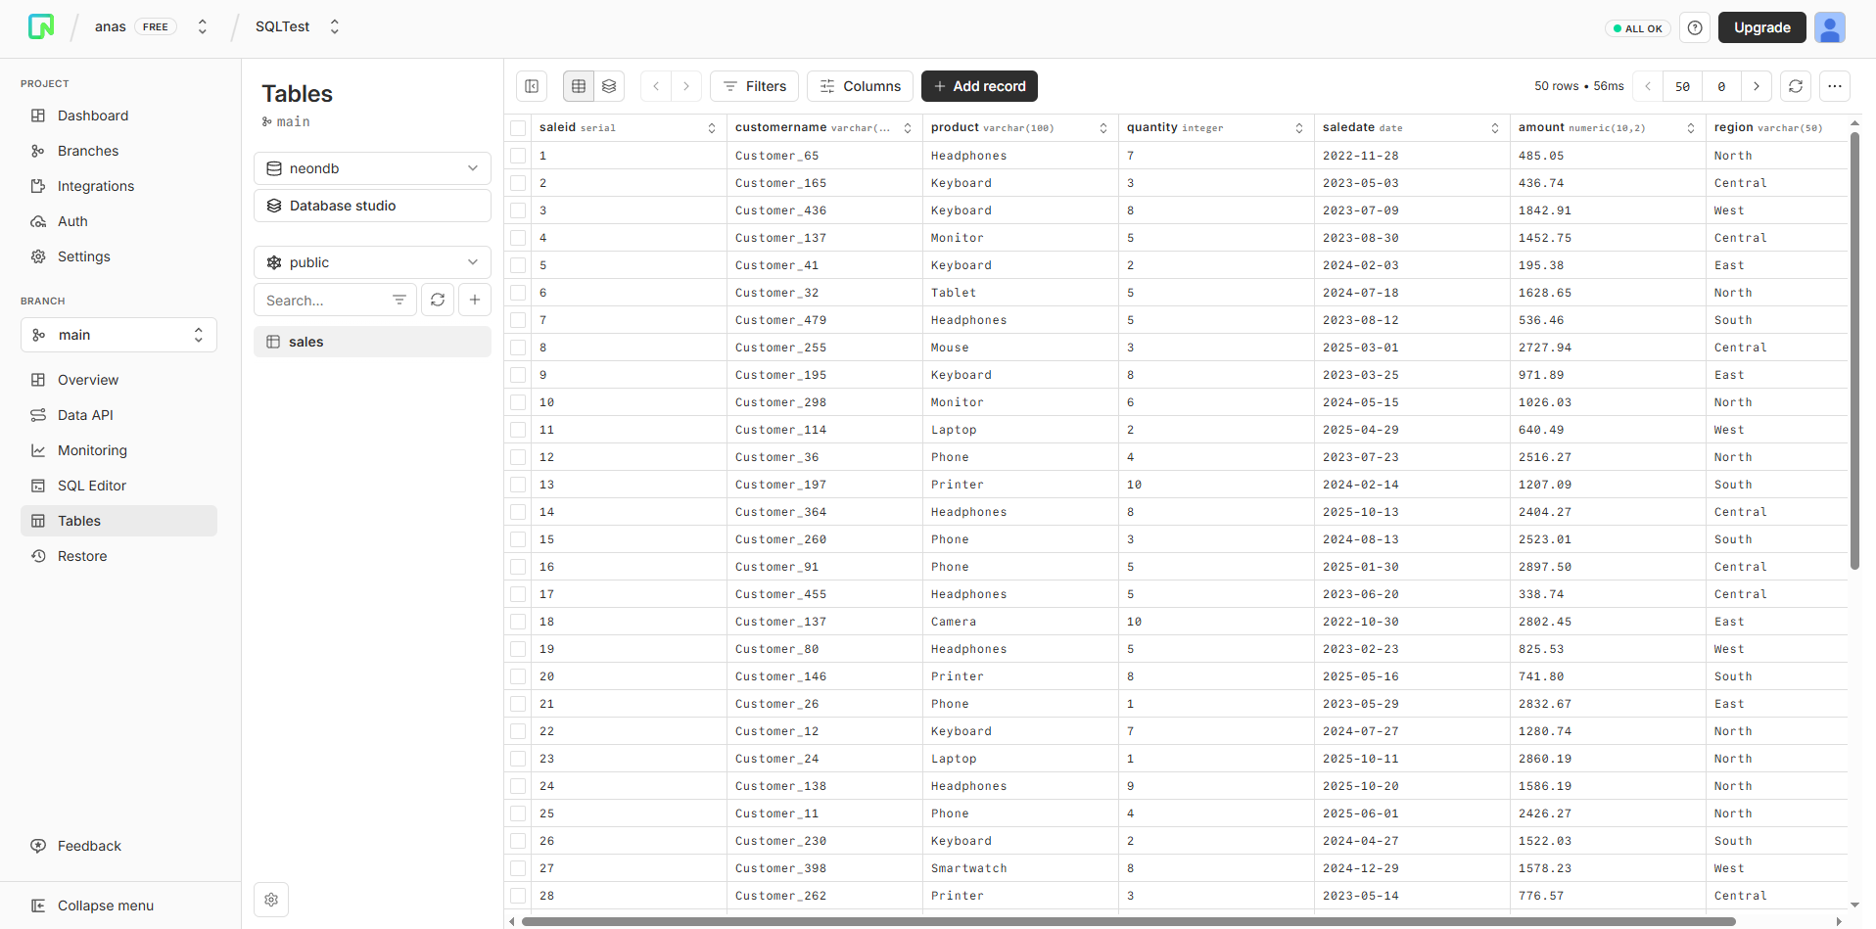Click the horizontal scrollbar below the table

pos(1128,921)
